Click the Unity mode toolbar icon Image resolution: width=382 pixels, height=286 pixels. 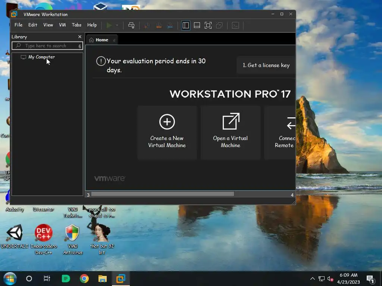click(219, 25)
